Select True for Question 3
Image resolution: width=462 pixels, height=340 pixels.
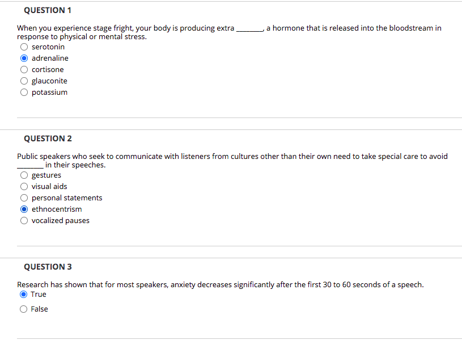(23, 294)
